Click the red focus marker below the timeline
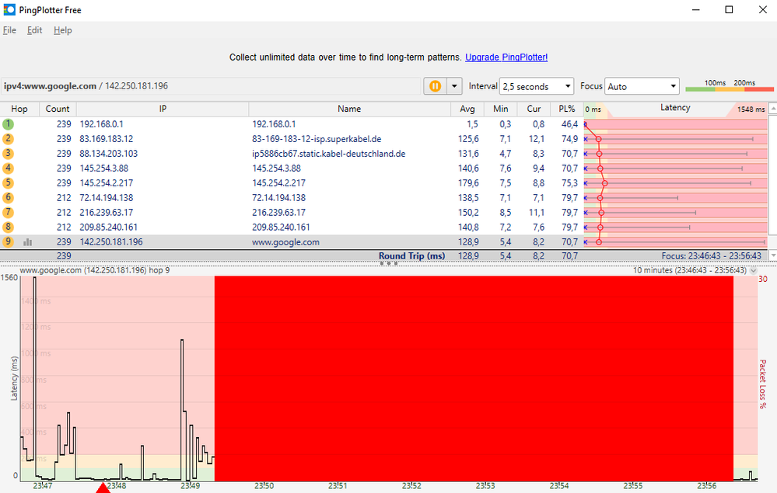 tap(103, 488)
